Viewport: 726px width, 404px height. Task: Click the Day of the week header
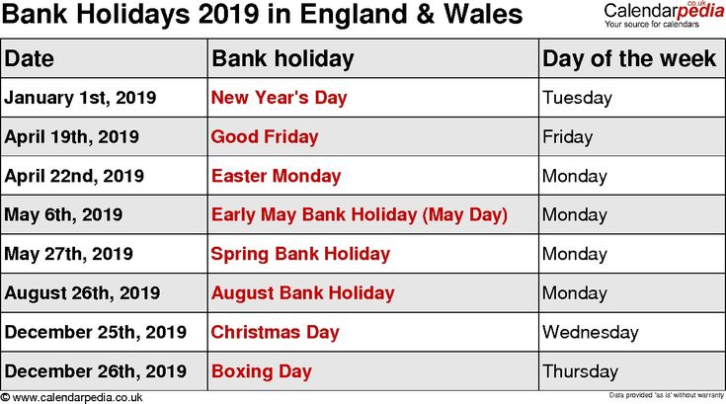[629, 58]
